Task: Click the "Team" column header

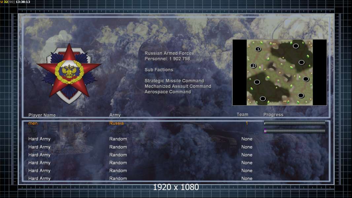Action: coord(242,115)
